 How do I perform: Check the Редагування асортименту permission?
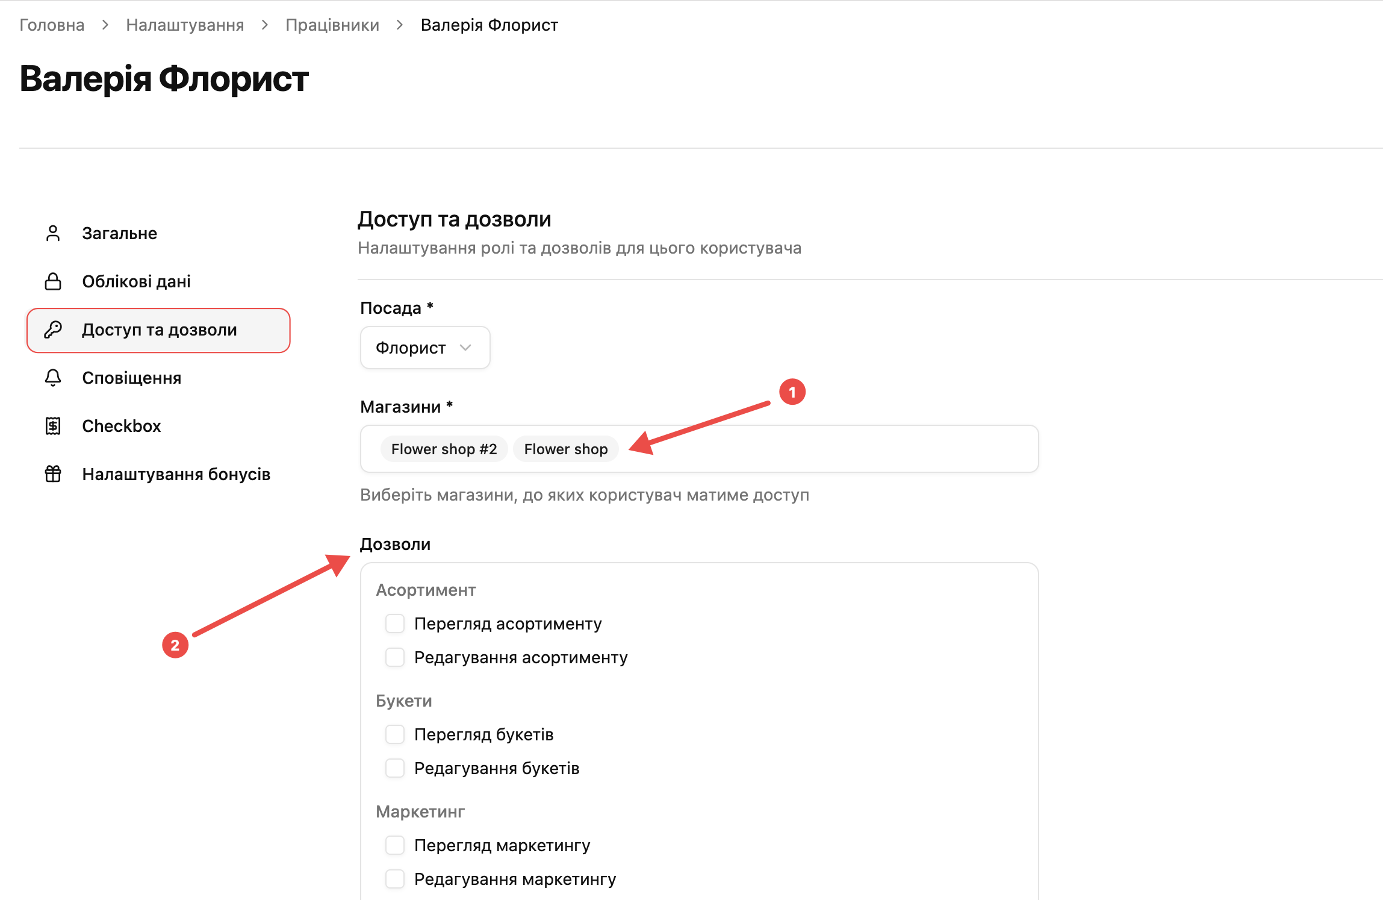[395, 657]
